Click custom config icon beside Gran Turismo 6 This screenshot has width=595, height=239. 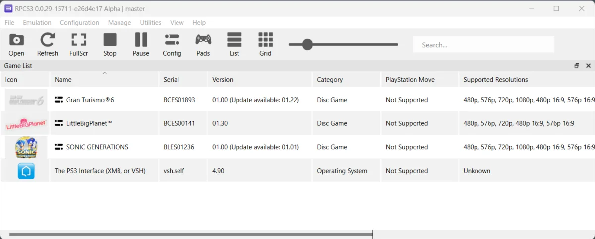pyautogui.click(x=59, y=100)
